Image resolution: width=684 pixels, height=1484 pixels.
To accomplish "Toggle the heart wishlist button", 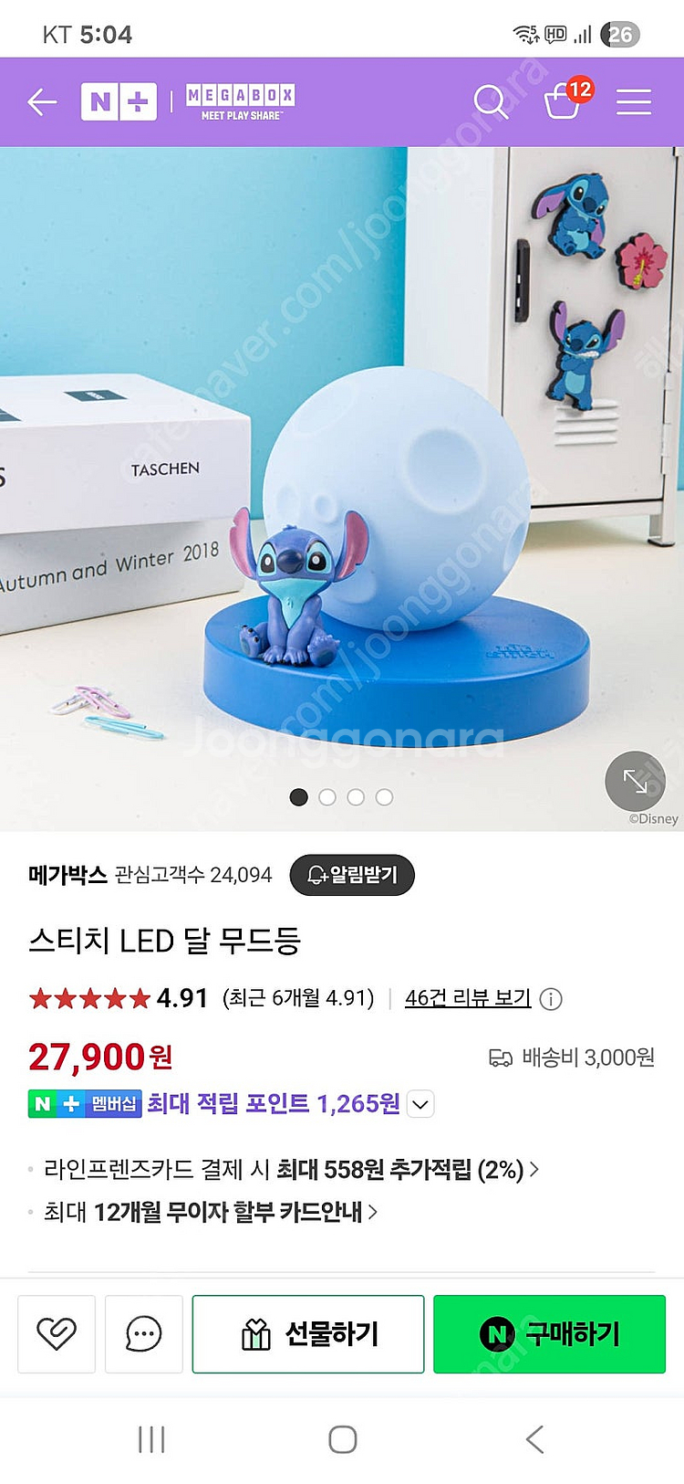I will pyautogui.click(x=57, y=1334).
